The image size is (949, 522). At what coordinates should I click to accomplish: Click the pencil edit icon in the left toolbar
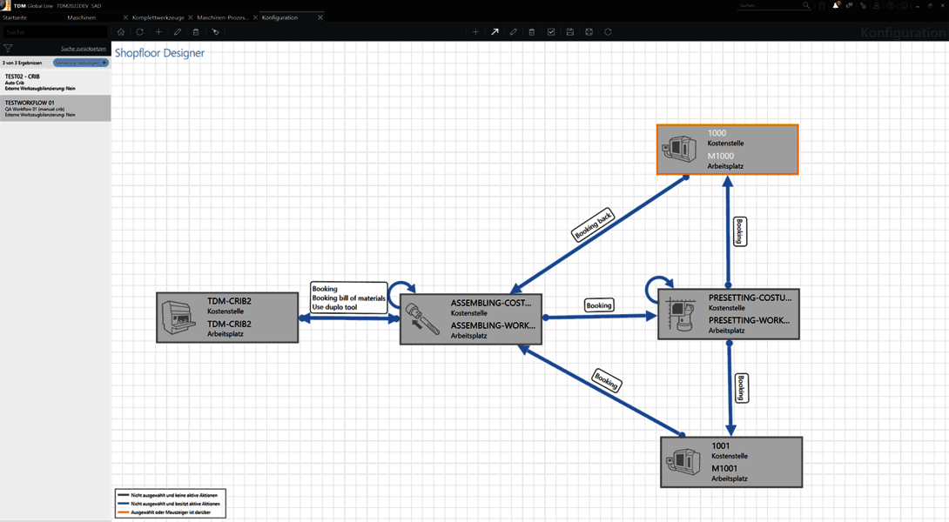(178, 32)
